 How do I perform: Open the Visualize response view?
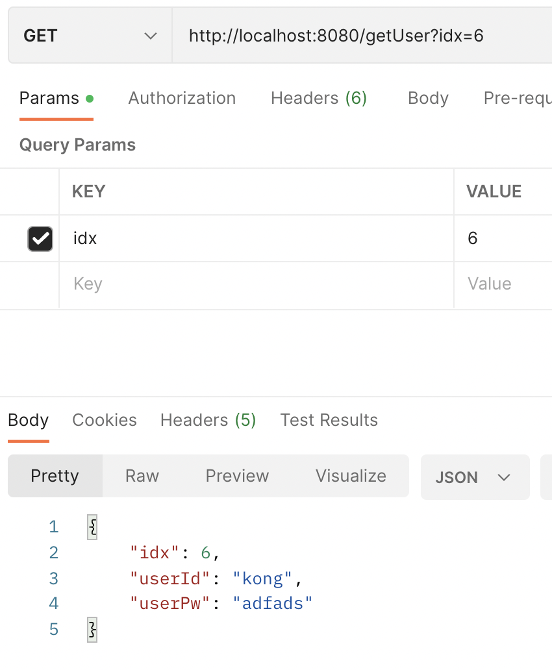pyautogui.click(x=351, y=476)
